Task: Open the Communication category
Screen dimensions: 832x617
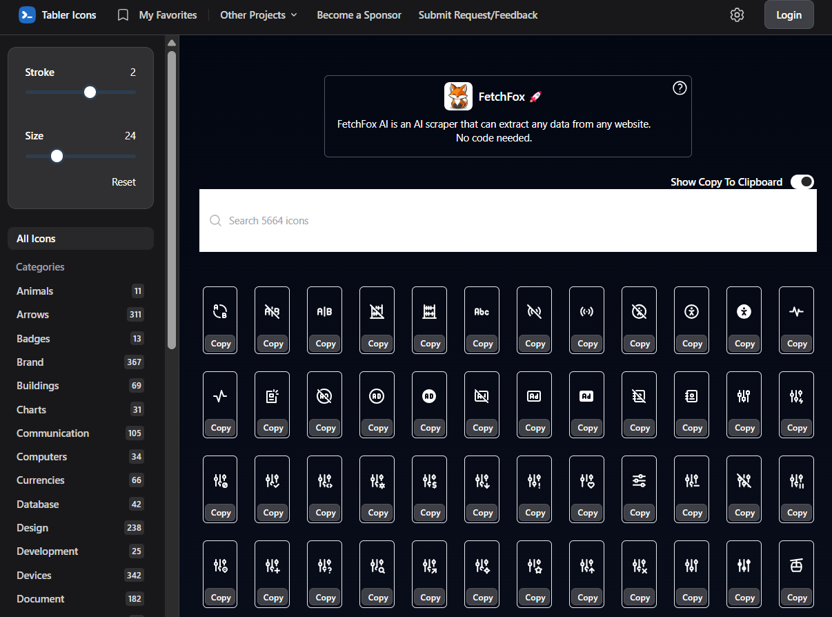Action: 81,433
